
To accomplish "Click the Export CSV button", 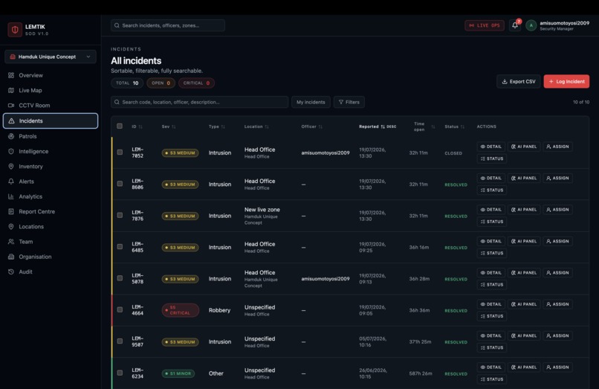I will (x=519, y=82).
